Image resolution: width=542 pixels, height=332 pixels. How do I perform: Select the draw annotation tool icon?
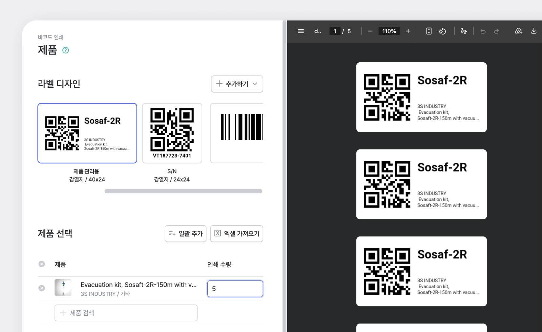pos(464,31)
